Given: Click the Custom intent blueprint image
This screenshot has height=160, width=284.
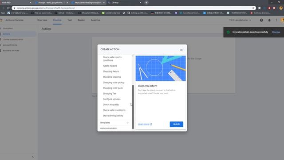Looking at the screenshot, I should (161, 68).
